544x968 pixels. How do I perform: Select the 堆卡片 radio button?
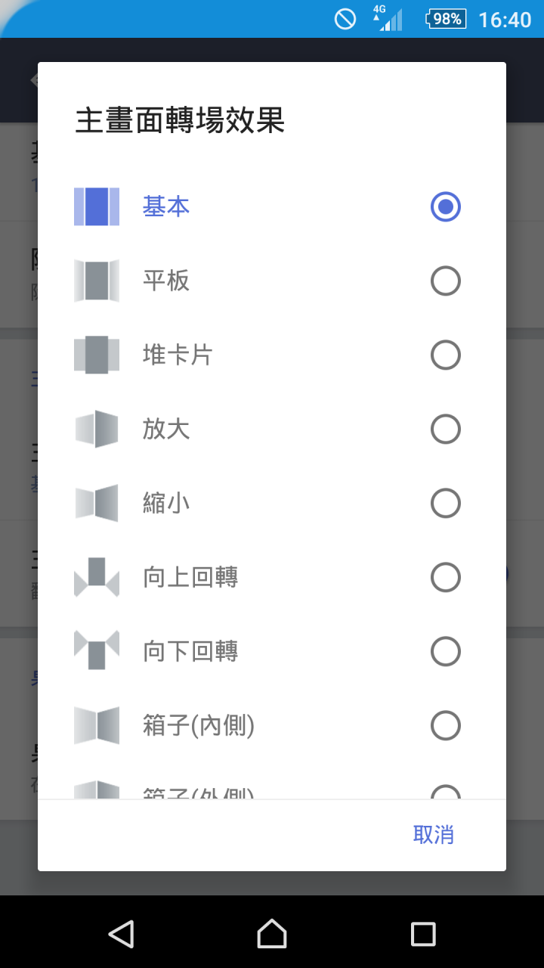tap(446, 355)
